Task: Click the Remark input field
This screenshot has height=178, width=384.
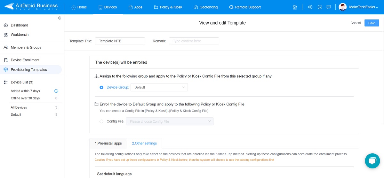Action: point(194,41)
